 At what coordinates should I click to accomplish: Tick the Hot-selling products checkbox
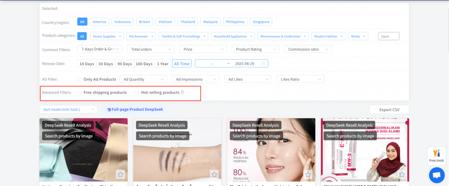tap(137, 92)
